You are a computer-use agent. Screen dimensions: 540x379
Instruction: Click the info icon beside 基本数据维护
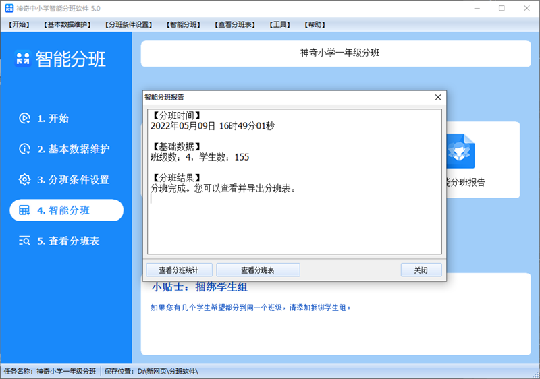[24, 149]
